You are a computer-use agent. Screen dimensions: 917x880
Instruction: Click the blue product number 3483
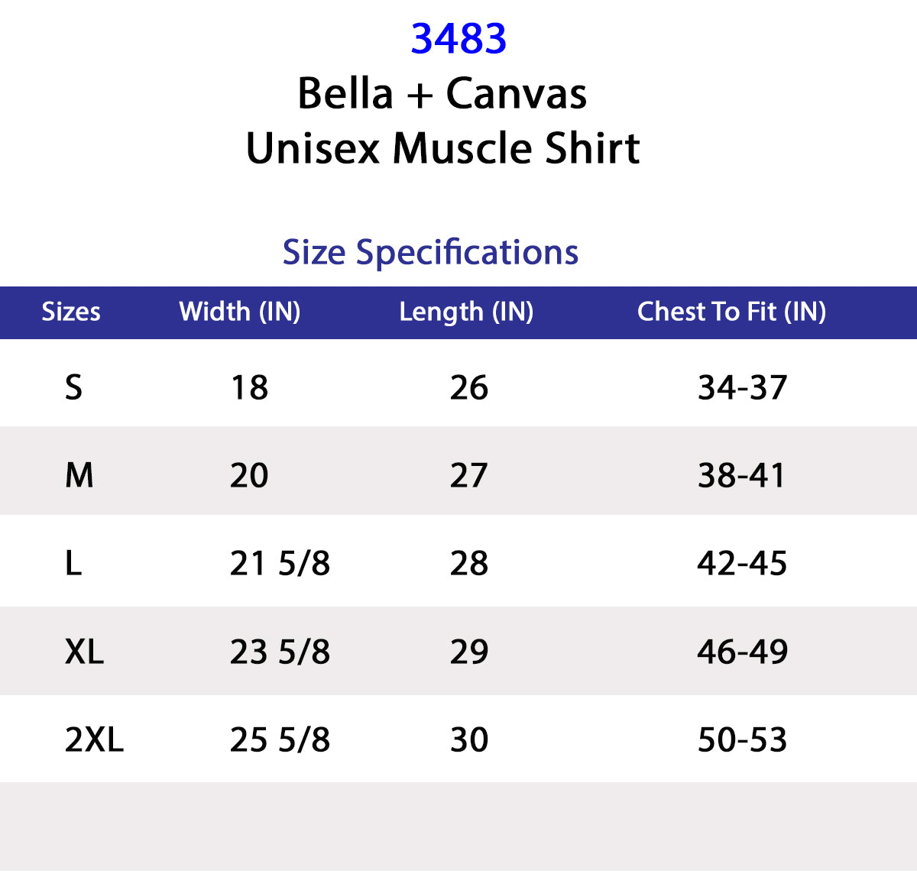click(x=458, y=39)
